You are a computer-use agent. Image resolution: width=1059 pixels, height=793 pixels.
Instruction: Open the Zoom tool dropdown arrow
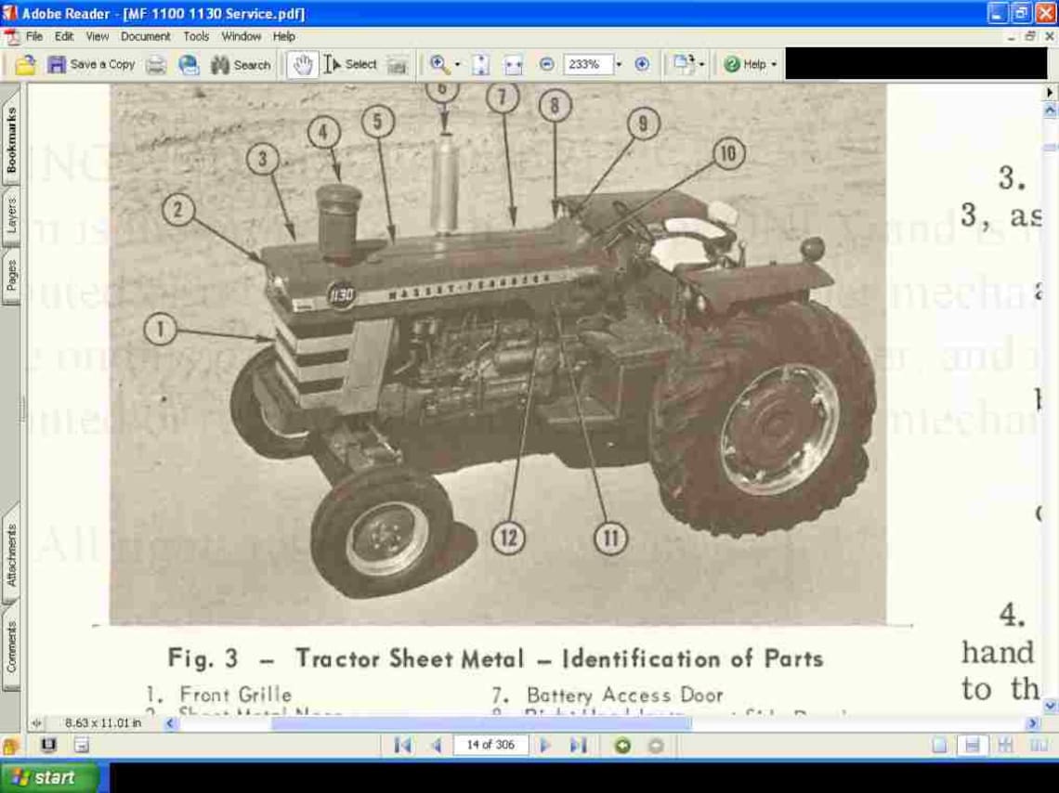[455, 64]
